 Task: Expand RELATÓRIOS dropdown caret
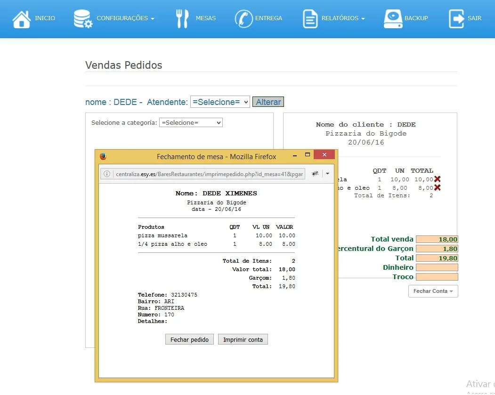point(363,19)
